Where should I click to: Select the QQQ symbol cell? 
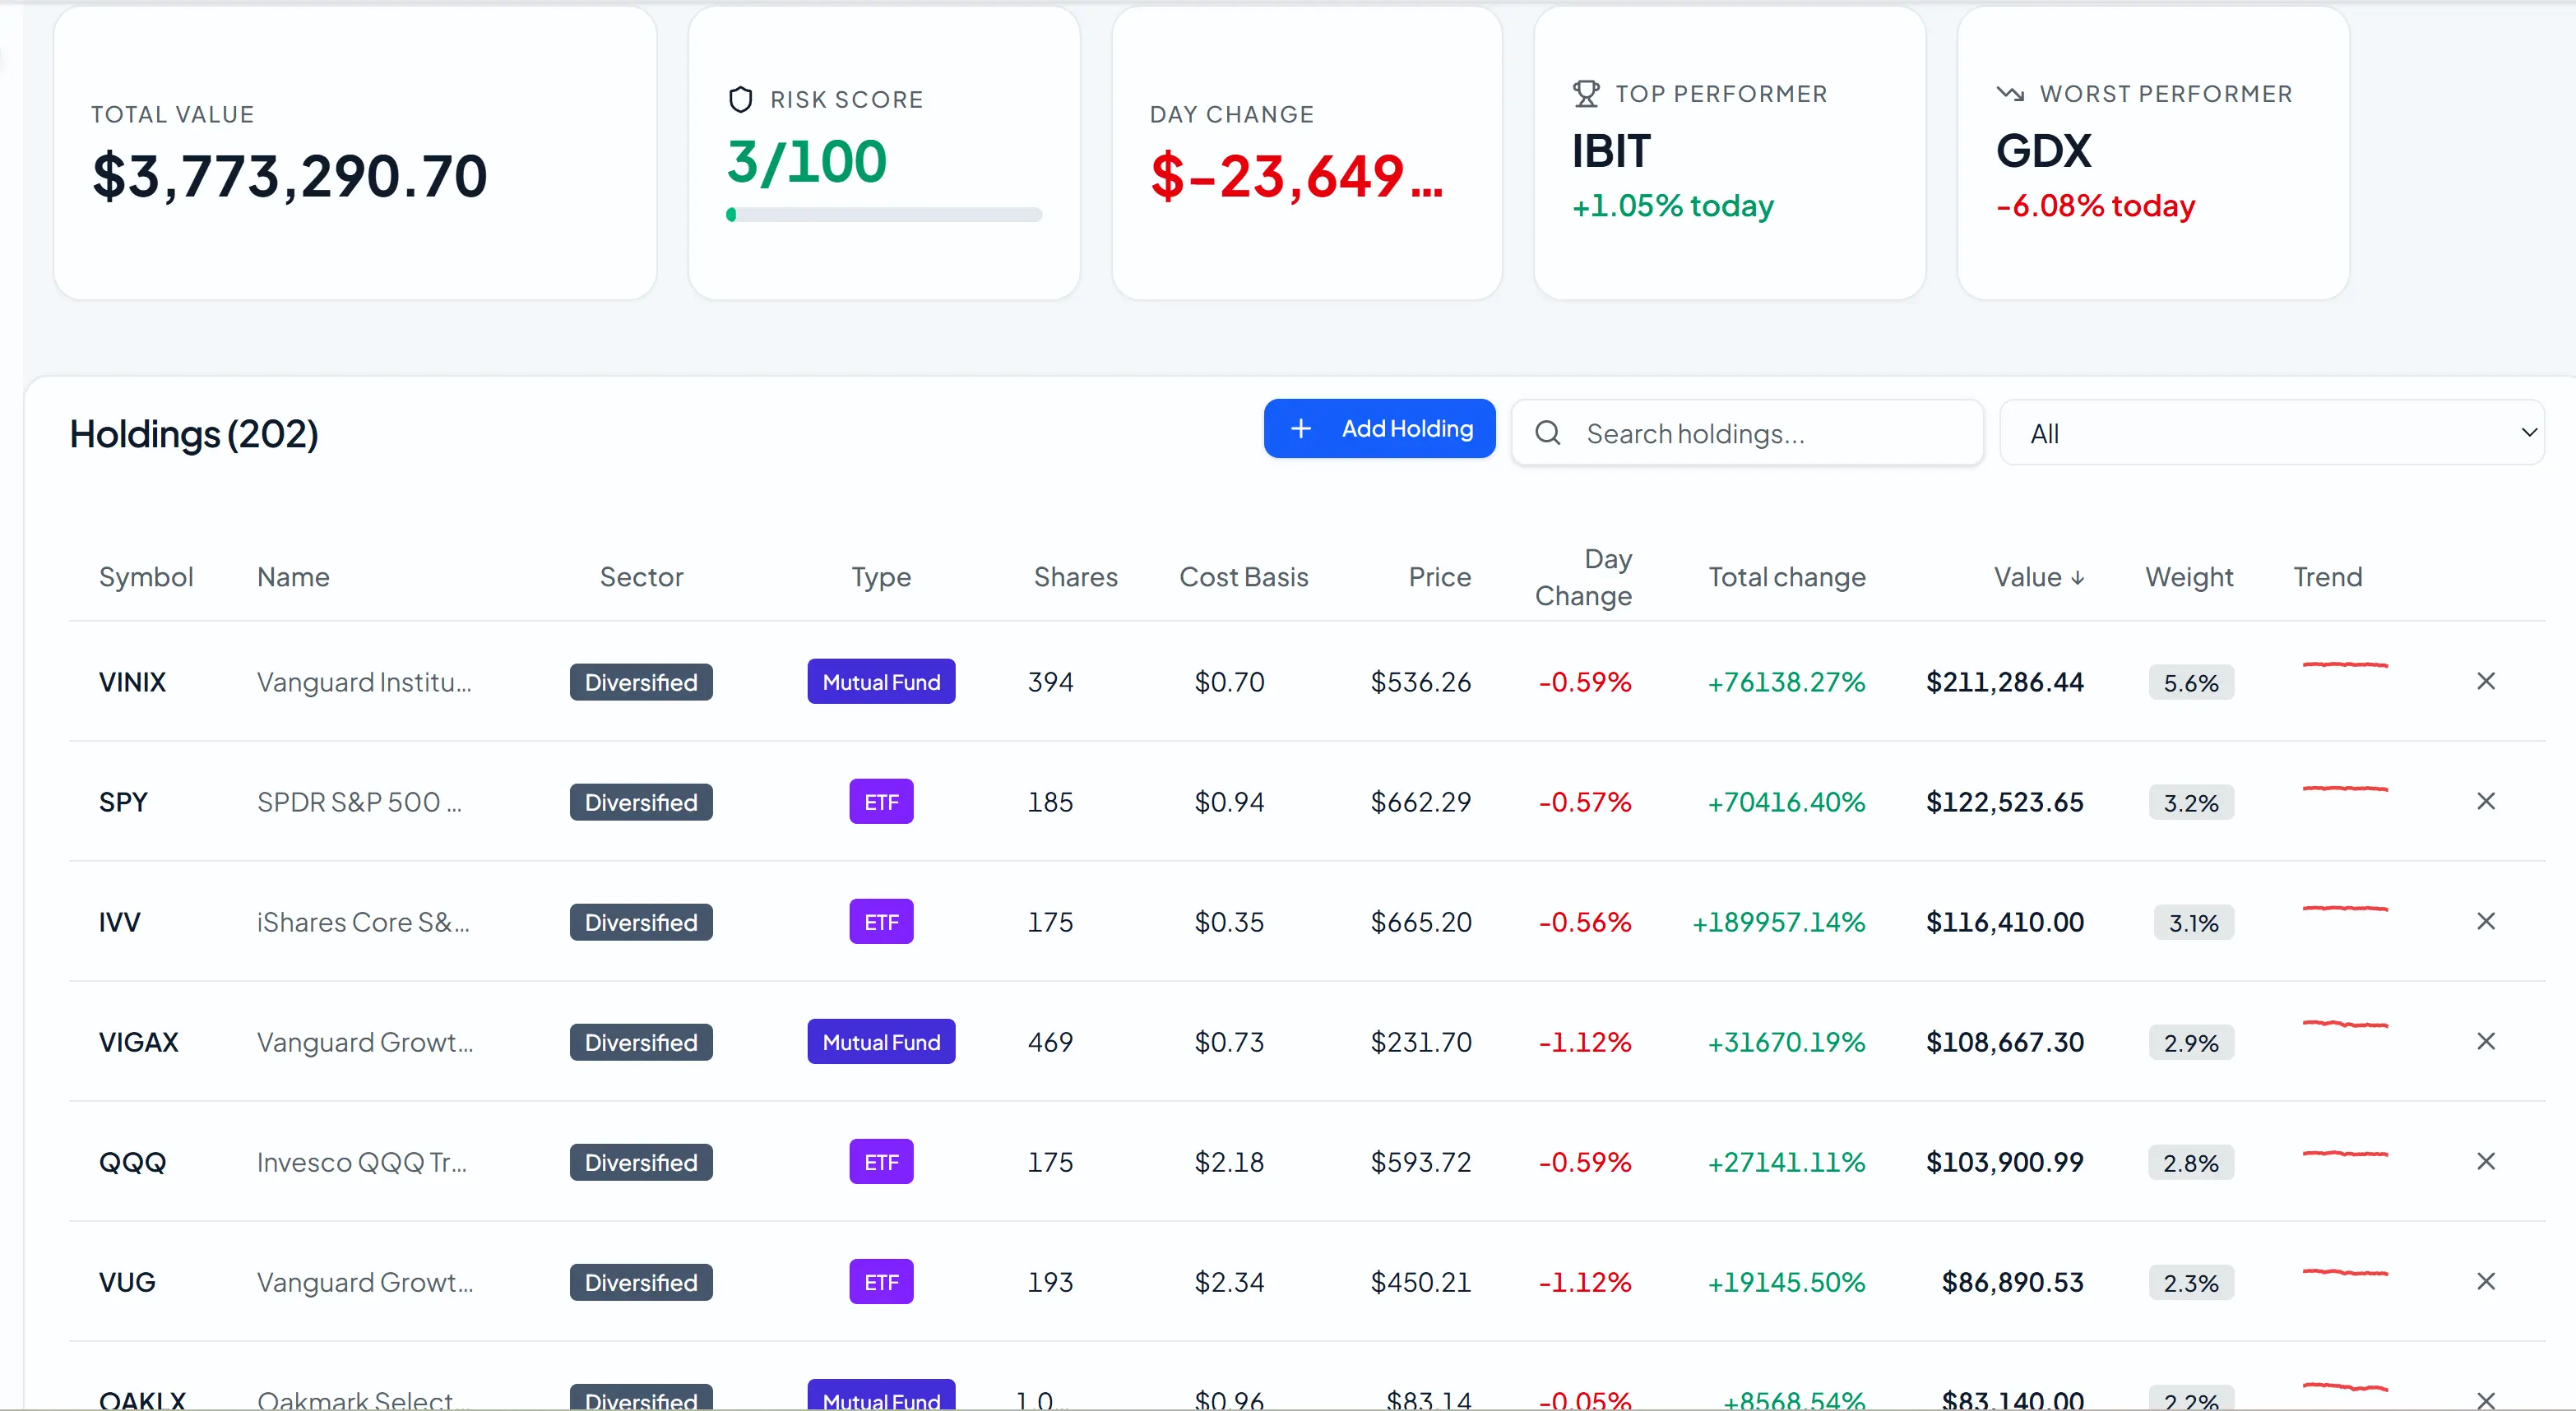(x=132, y=1162)
